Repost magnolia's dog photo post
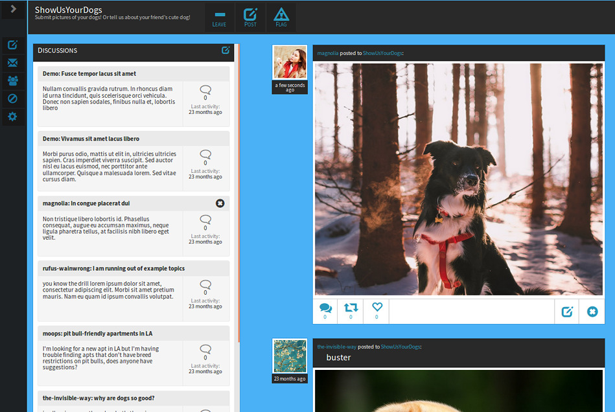The height and width of the screenshot is (412, 615). click(351, 311)
